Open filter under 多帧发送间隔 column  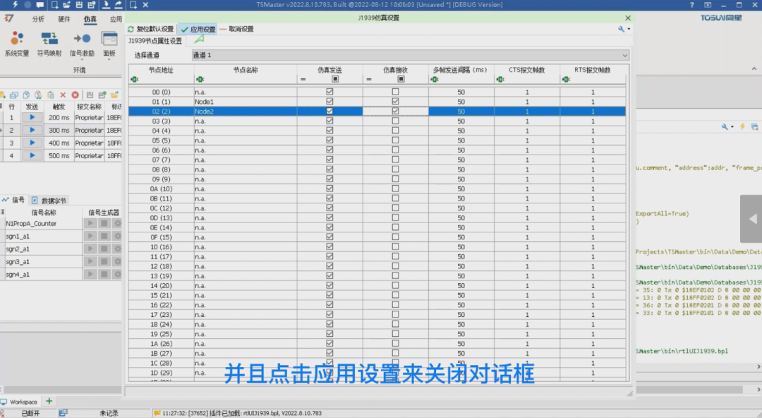pos(435,79)
